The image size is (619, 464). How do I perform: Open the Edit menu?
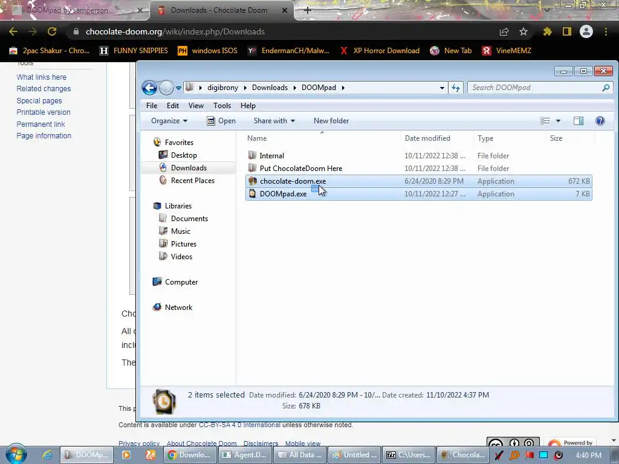click(x=172, y=106)
